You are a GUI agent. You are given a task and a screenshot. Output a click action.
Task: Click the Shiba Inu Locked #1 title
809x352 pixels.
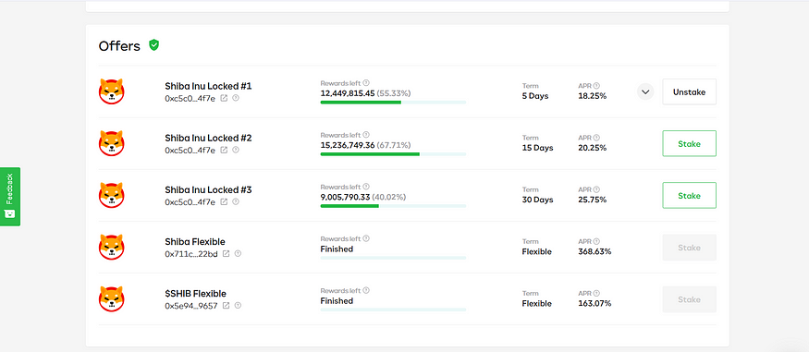tap(208, 86)
